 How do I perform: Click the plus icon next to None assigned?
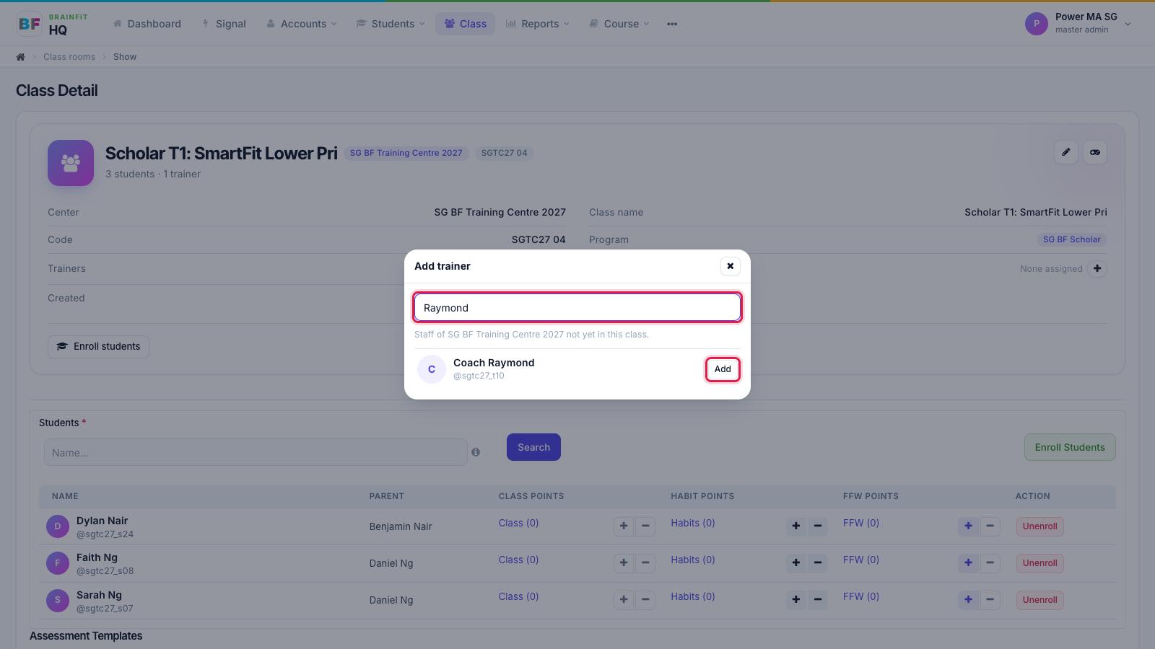[x=1097, y=268]
